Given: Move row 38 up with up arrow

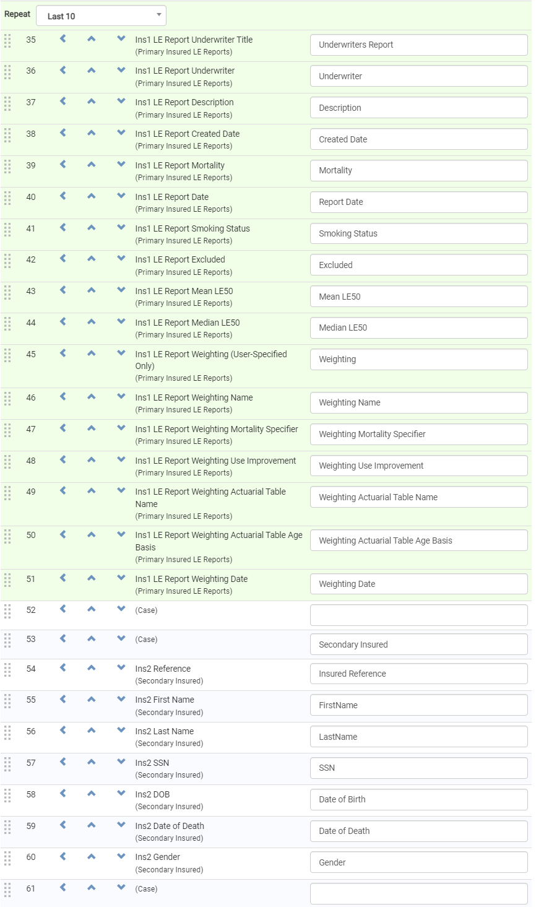Looking at the screenshot, I should click(92, 133).
